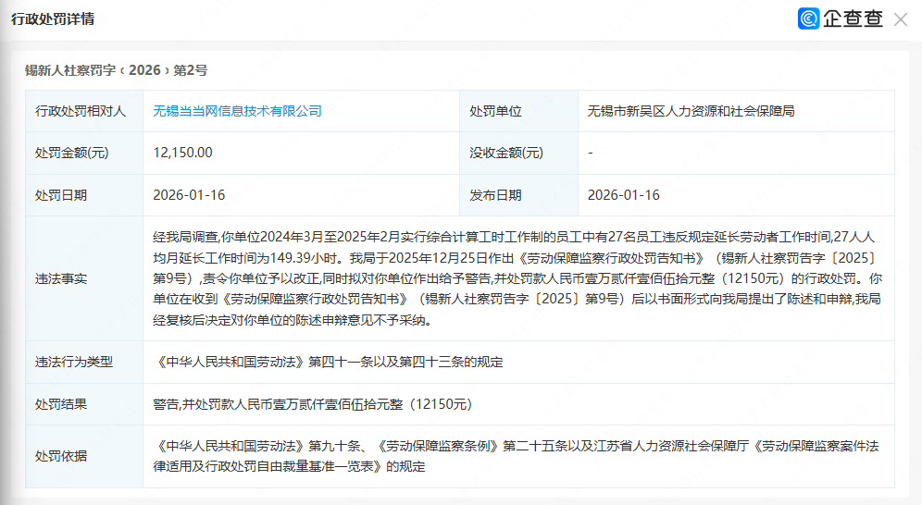The width and height of the screenshot is (922, 505).
Task: Click the 违法行为类型 row label
Action: (x=74, y=362)
